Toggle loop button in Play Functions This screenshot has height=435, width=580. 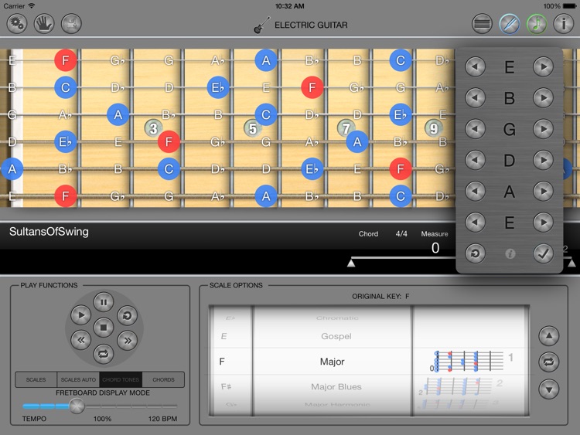click(x=104, y=354)
